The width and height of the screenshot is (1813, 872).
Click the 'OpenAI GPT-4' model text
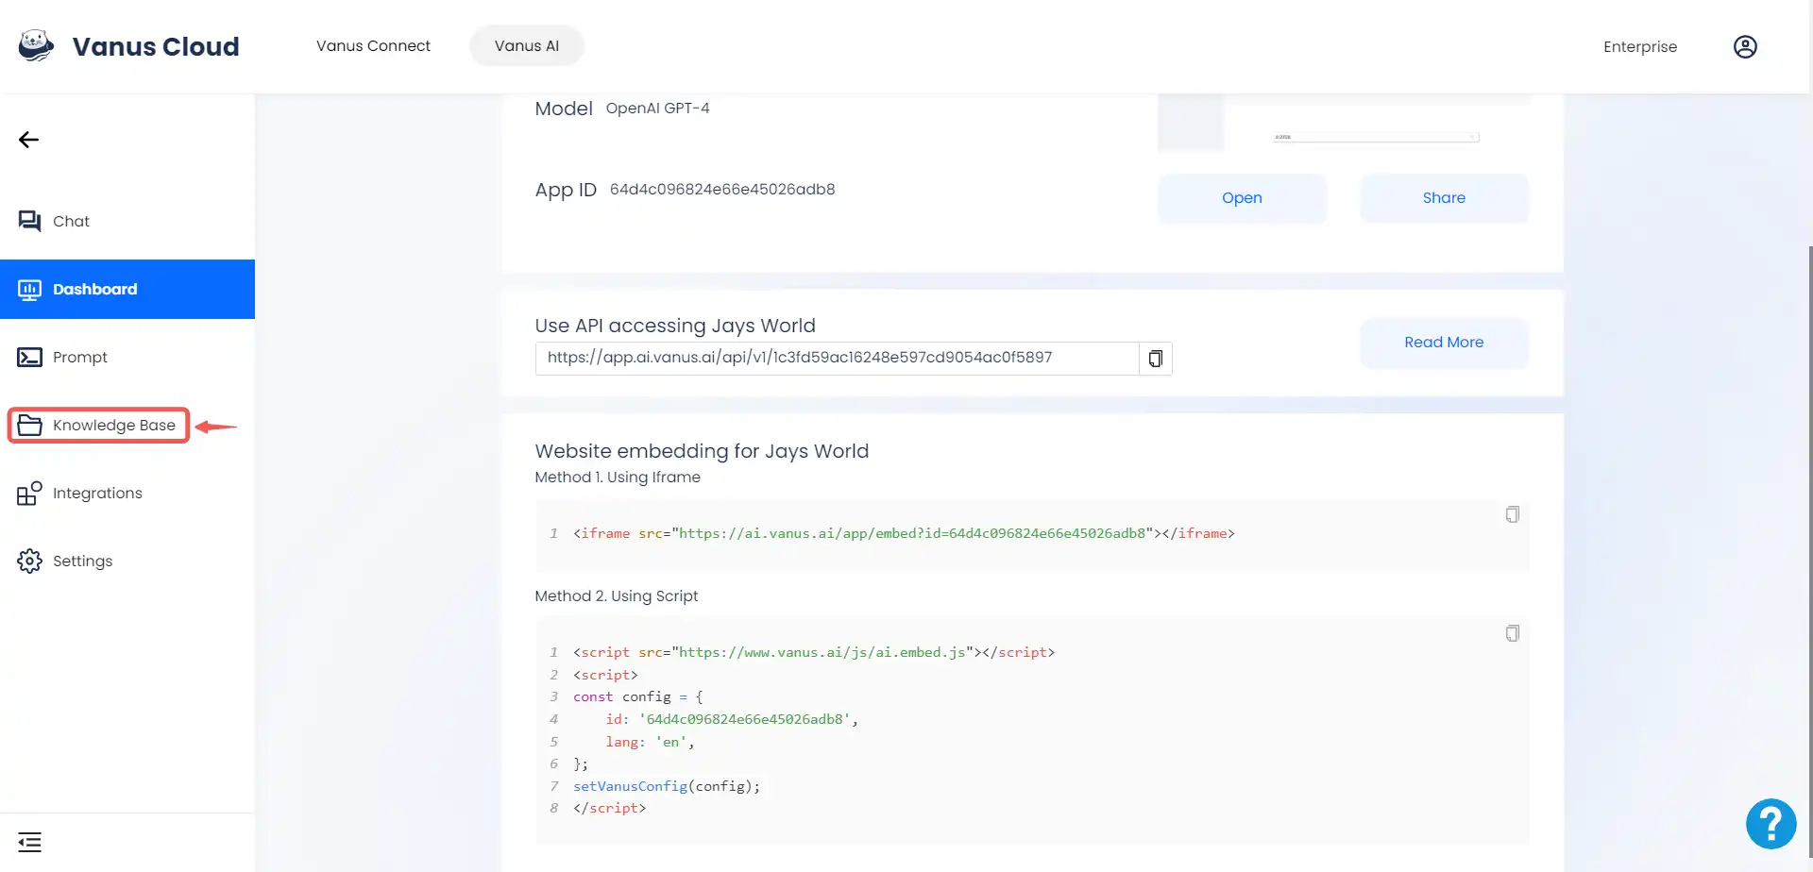(657, 109)
